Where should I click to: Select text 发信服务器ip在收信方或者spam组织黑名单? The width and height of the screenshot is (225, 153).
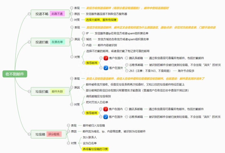point(121,33)
